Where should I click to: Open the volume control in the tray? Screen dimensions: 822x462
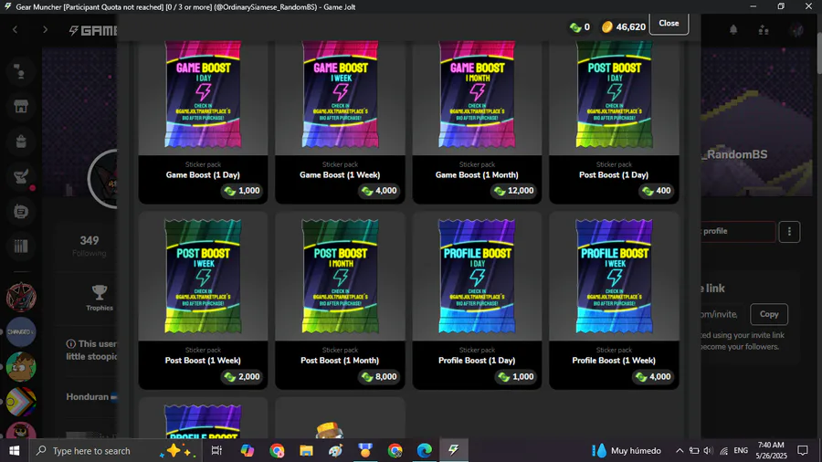coord(708,450)
